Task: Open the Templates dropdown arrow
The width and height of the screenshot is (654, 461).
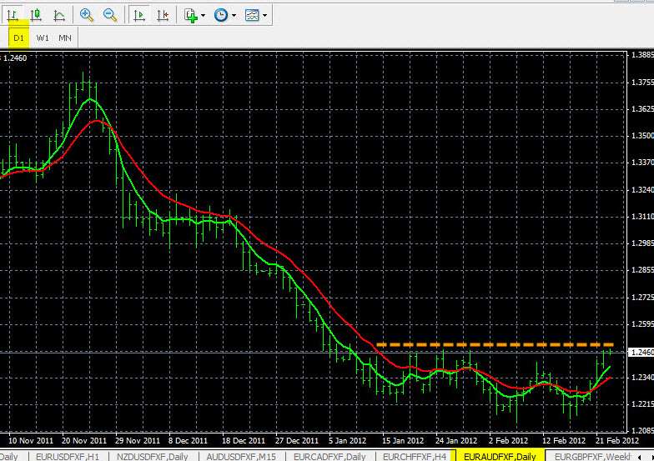Action: pos(265,15)
